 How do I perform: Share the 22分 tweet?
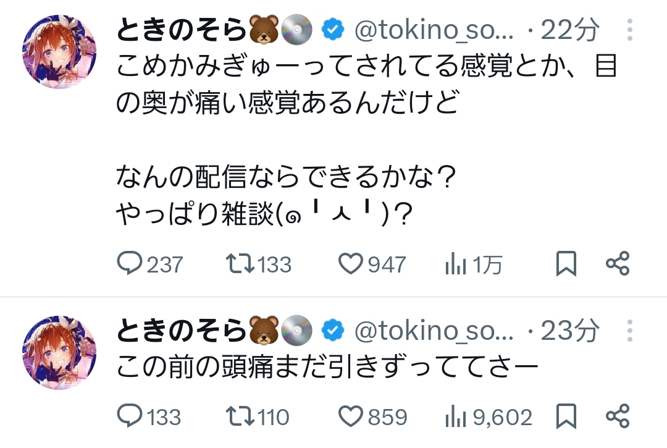617,264
